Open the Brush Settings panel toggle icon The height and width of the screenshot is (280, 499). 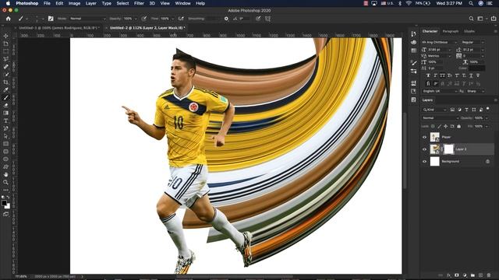coord(51,19)
